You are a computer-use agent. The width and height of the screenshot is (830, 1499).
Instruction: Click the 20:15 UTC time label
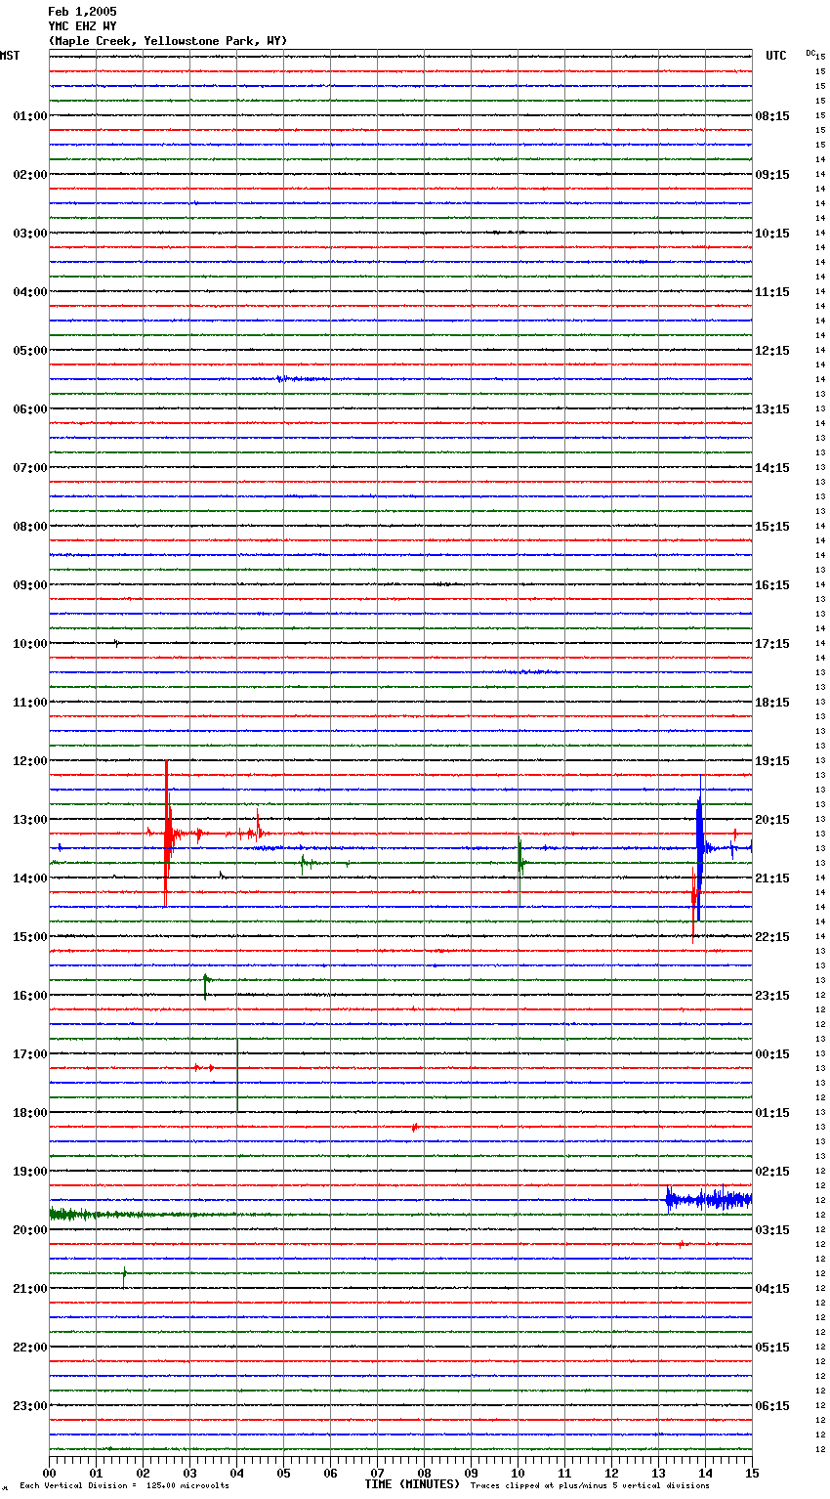click(x=772, y=820)
